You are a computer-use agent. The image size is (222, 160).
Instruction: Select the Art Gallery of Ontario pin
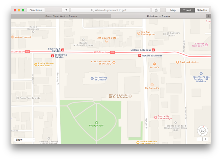(x=92, y=78)
